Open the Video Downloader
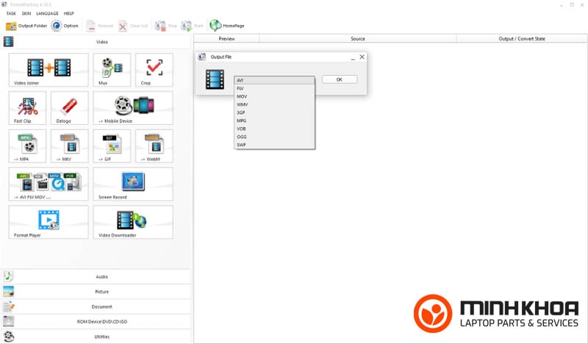 133,222
